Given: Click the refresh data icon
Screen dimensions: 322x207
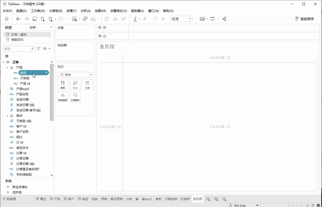Looking at the screenshot, I should (60, 19).
